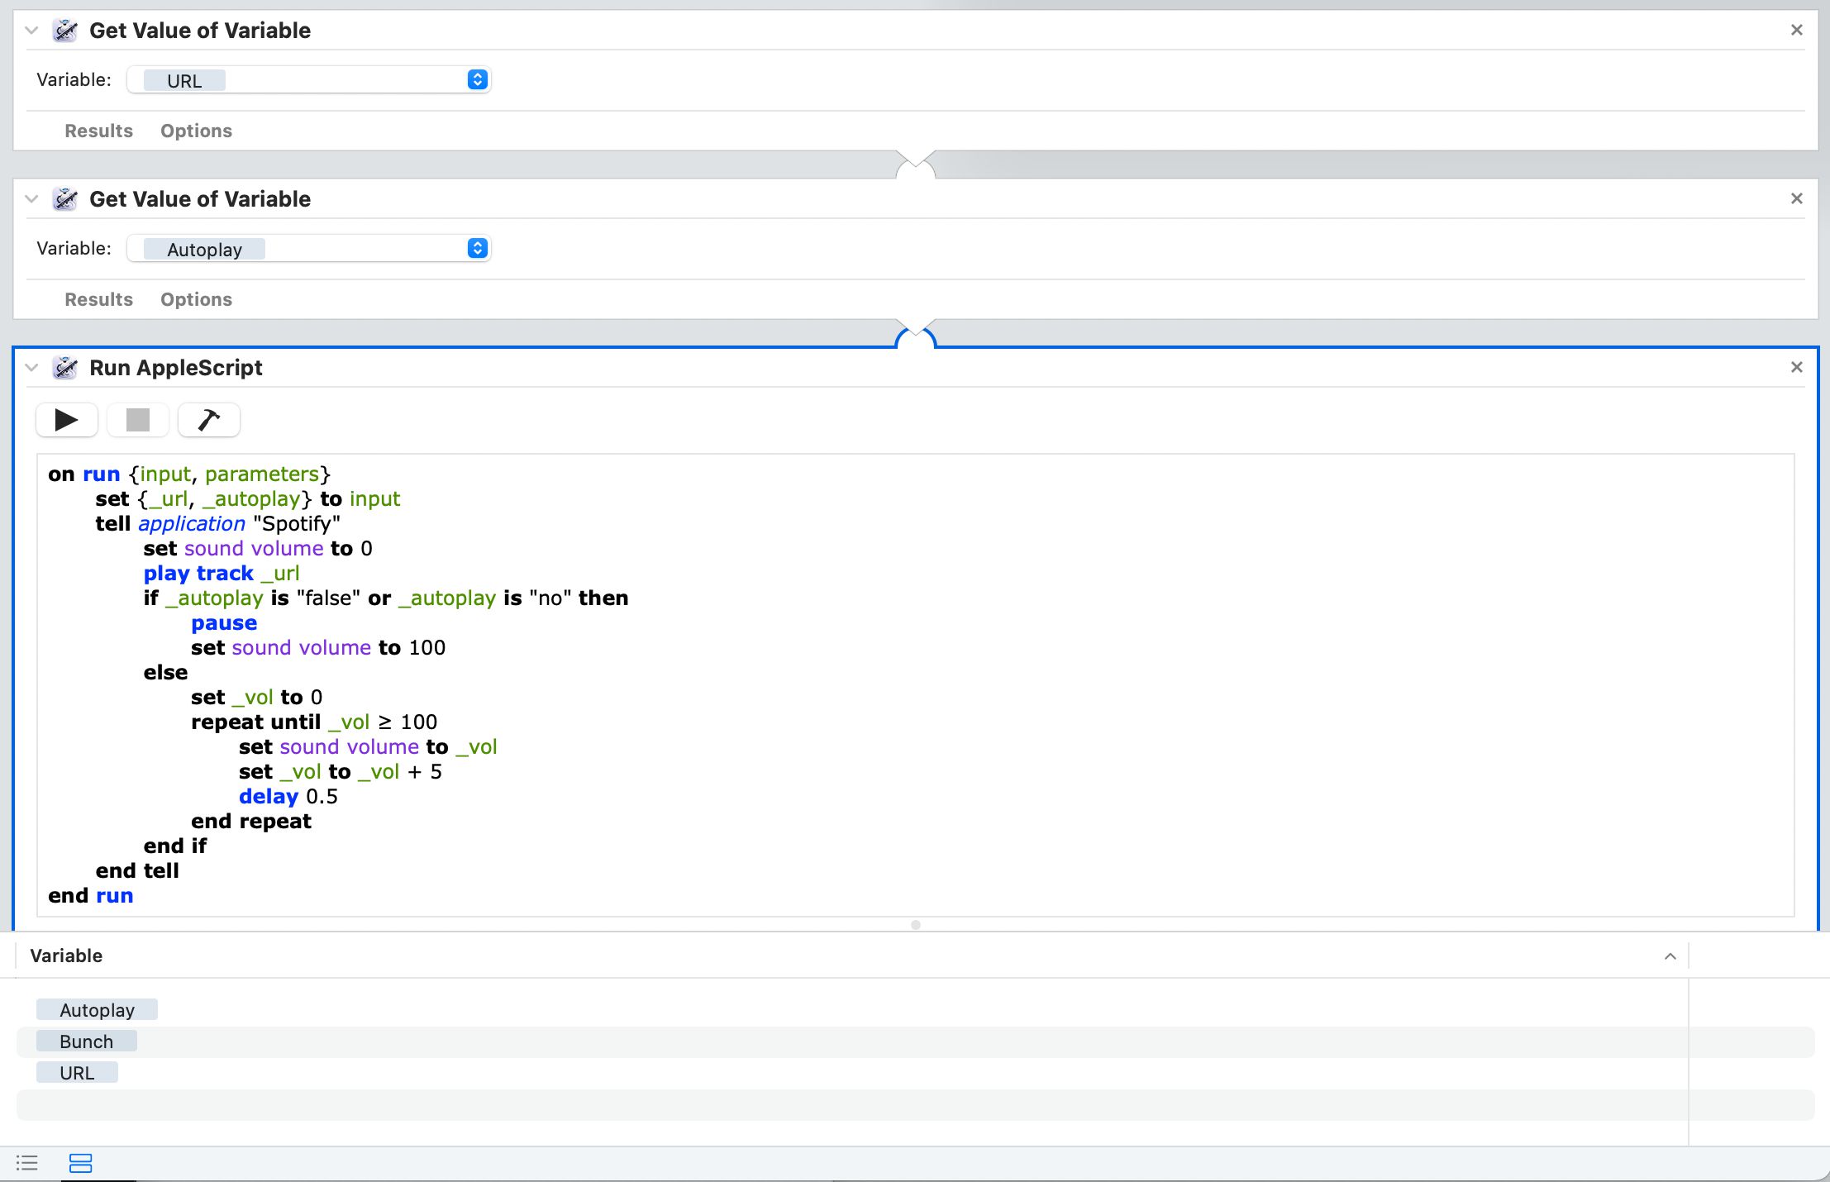Click first Get Value of Variable icon
This screenshot has height=1182, width=1830.
click(65, 31)
